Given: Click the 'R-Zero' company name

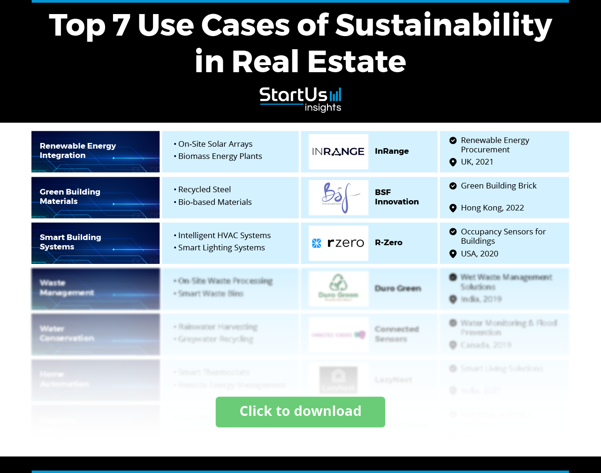Looking at the screenshot, I should click(388, 242).
